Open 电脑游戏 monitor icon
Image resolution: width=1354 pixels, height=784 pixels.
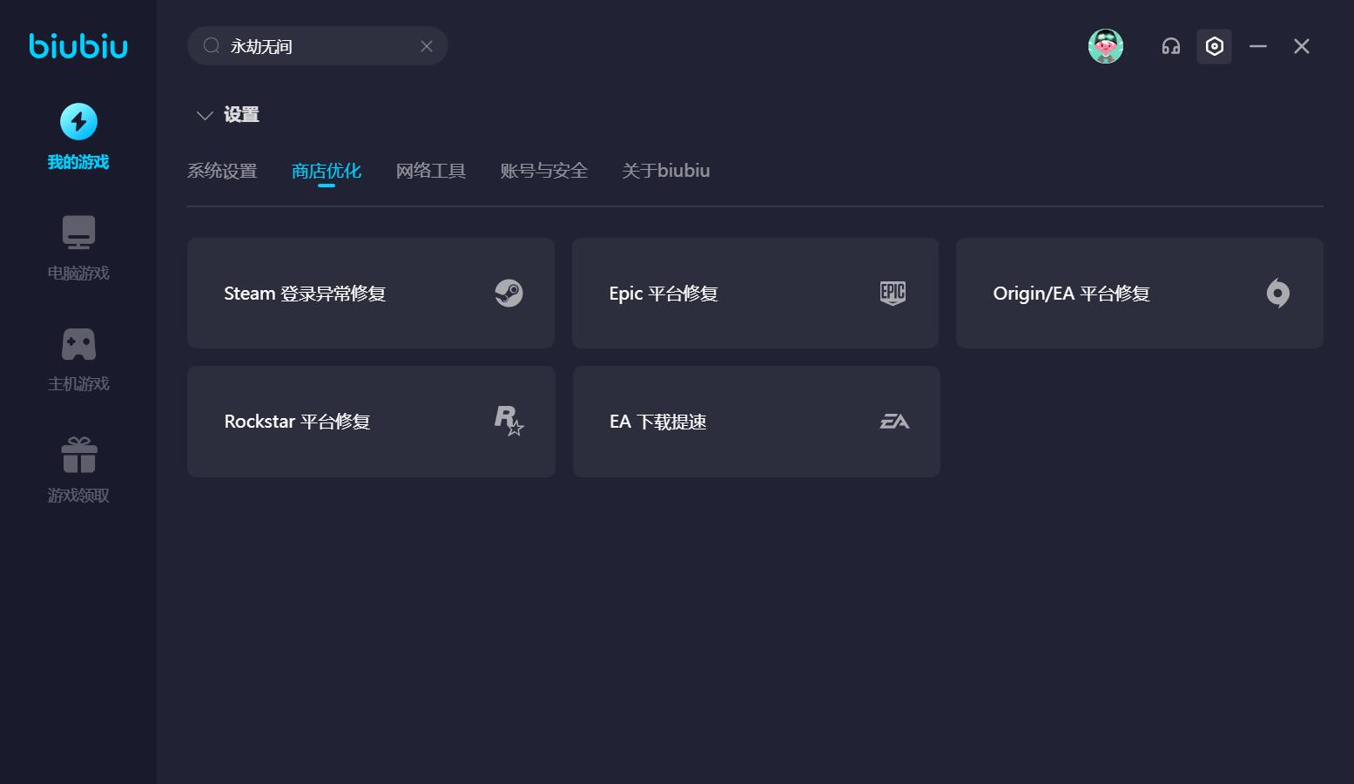pyautogui.click(x=78, y=233)
